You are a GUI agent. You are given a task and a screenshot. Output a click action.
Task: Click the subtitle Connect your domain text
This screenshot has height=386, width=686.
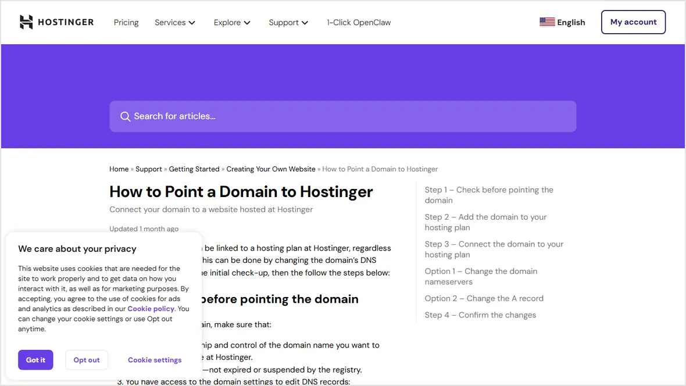click(x=211, y=210)
